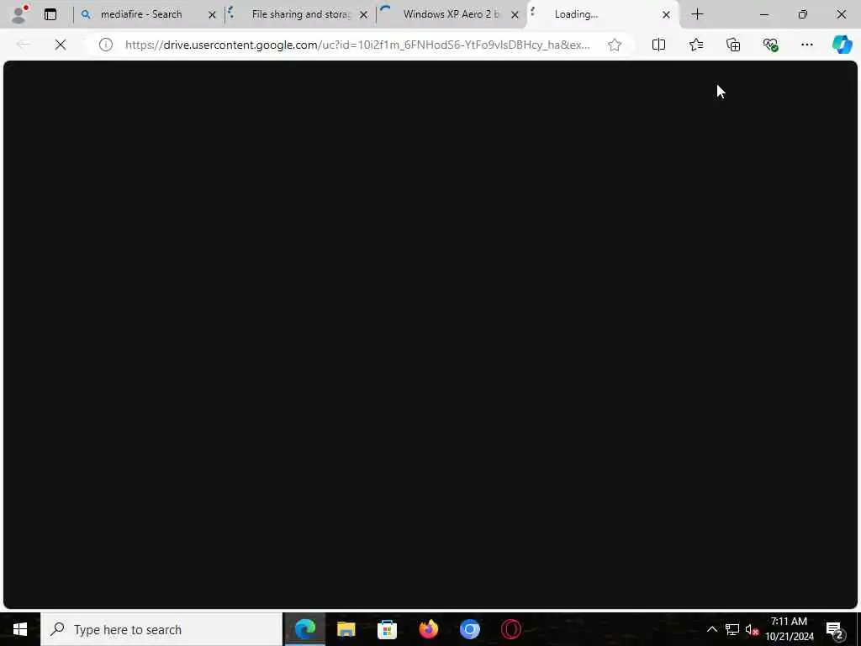Show hidden system tray icons
The image size is (861, 646).
(711, 629)
